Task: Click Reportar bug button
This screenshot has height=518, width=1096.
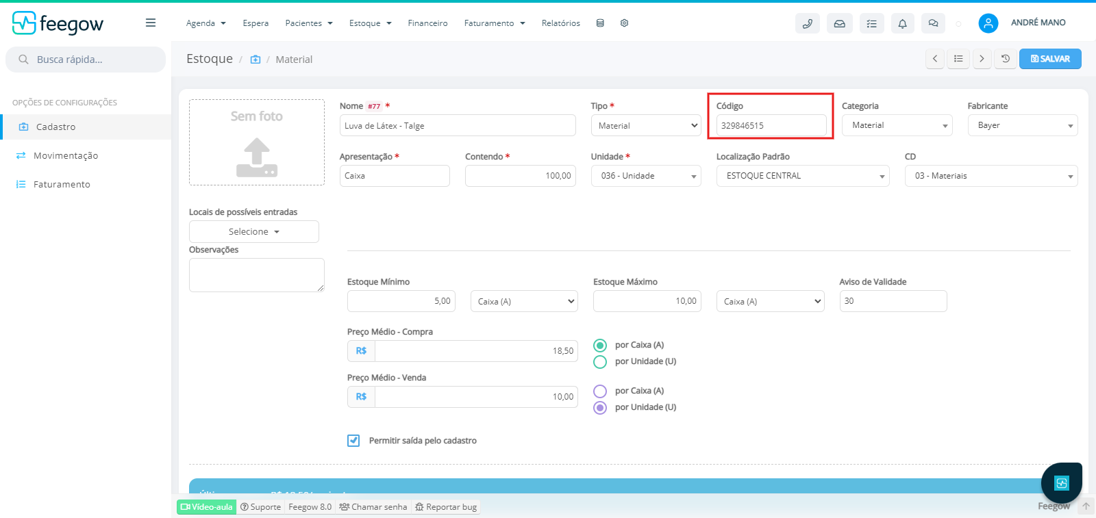Action: (x=446, y=507)
